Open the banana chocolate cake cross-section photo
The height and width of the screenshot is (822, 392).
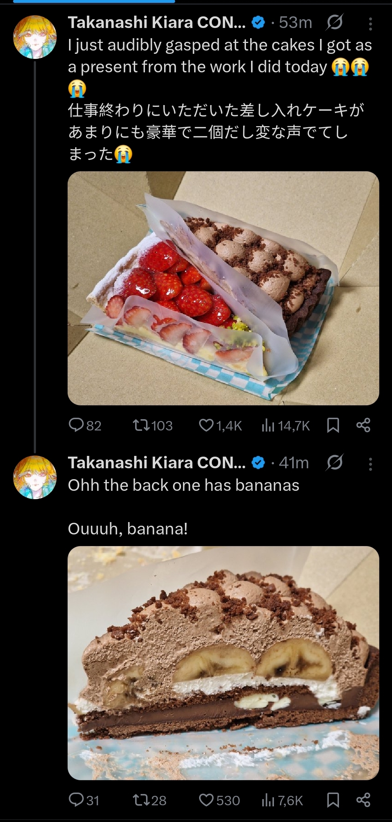pos(223,663)
